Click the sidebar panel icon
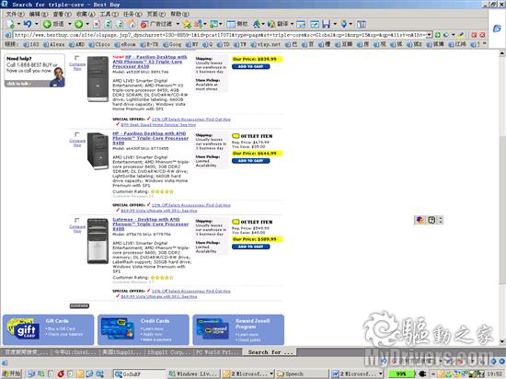 [231, 24]
